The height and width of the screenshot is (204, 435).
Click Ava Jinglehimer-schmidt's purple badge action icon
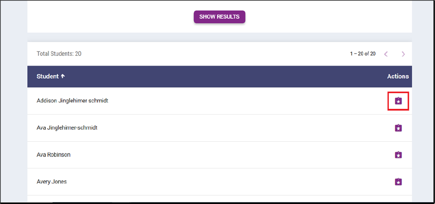coord(399,128)
